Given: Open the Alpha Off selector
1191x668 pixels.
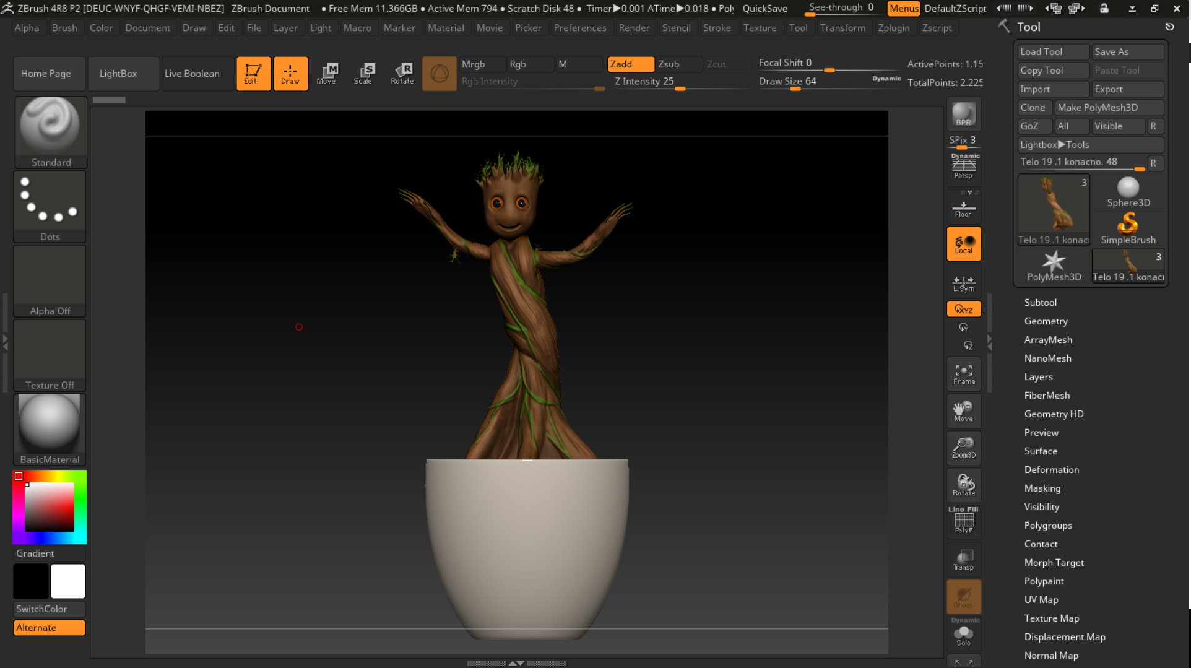Looking at the screenshot, I should (50, 280).
